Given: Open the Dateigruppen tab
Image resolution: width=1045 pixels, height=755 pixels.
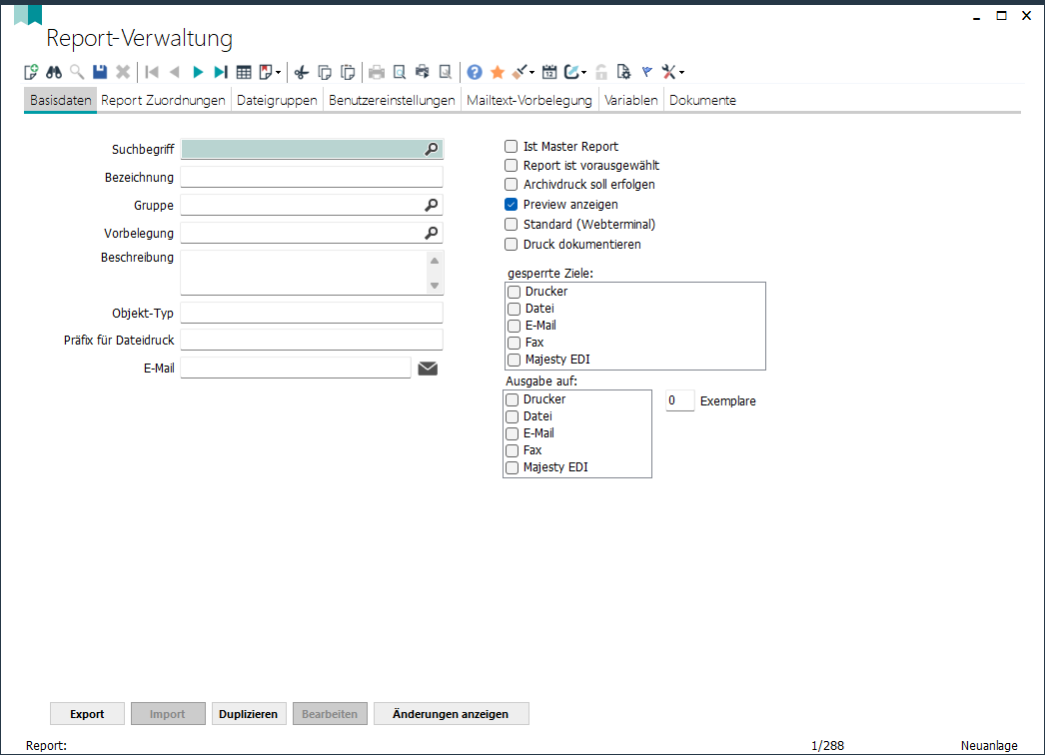Looking at the screenshot, I should 278,101.
